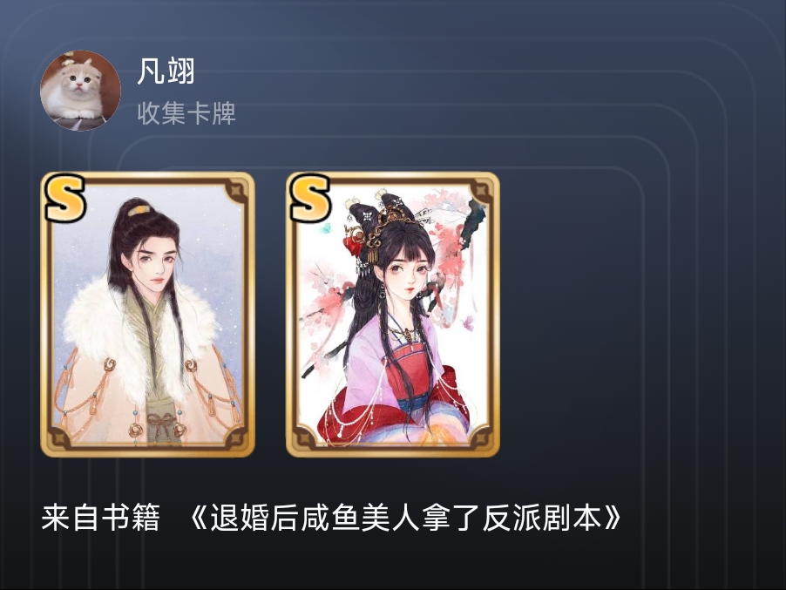
Task: Open book title 《退婚后咸鱼美人拿了反派剧本》
Action: [x=406, y=518]
